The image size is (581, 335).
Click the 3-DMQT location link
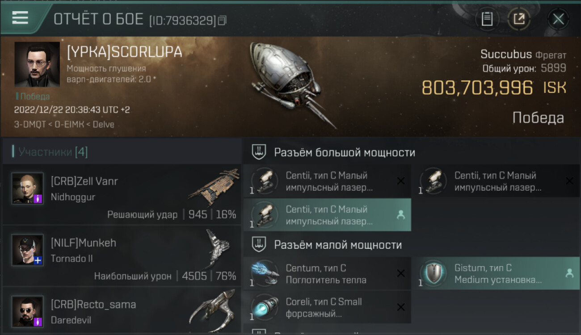pyautogui.click(x=29, y=124)
